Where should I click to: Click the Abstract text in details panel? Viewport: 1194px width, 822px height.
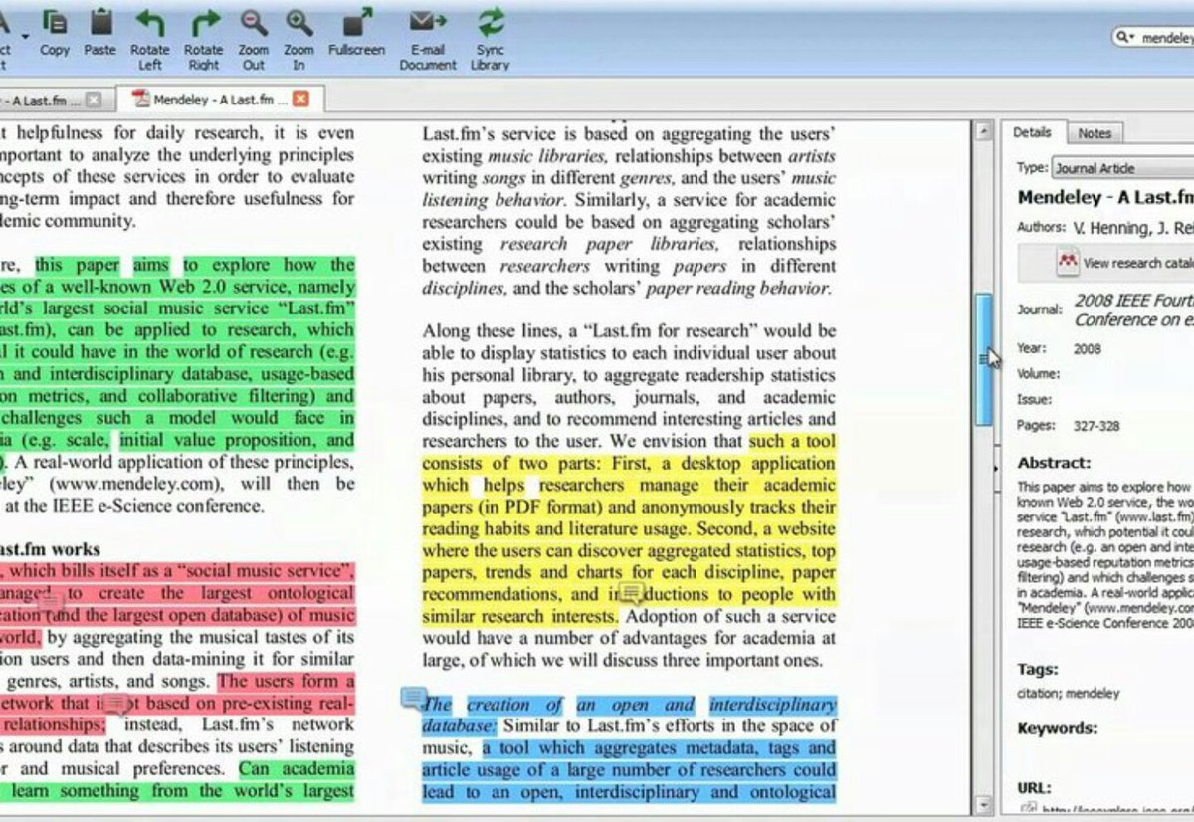click(1104, 554)
